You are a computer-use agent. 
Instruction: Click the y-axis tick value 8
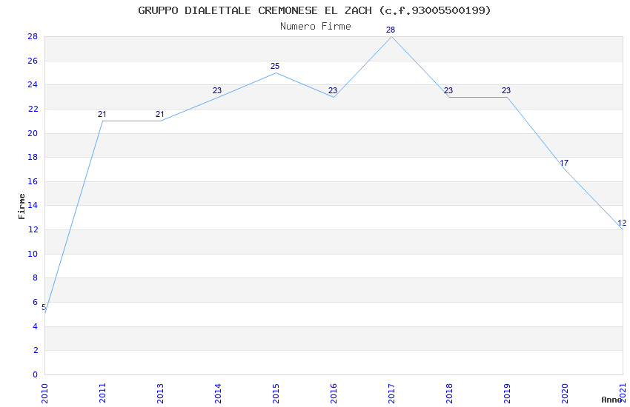tap(36, 278)
